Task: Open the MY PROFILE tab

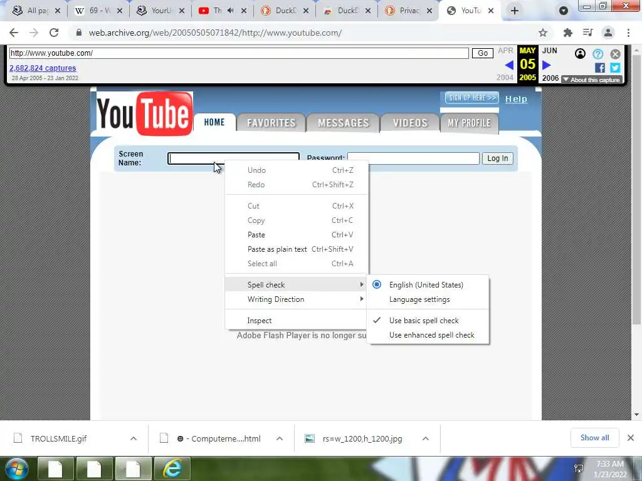Action: pyautogui.click(x=469, y=123)
